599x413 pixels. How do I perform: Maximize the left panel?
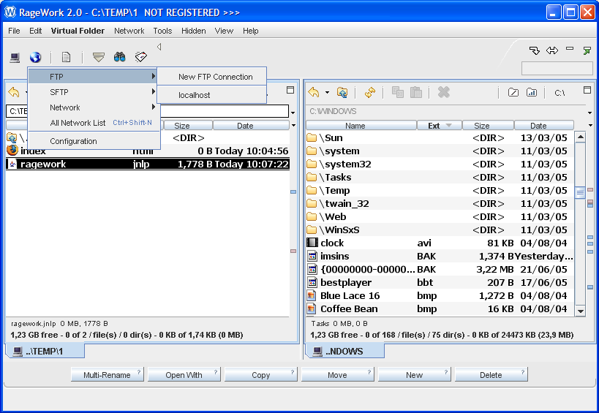[290, 90]
